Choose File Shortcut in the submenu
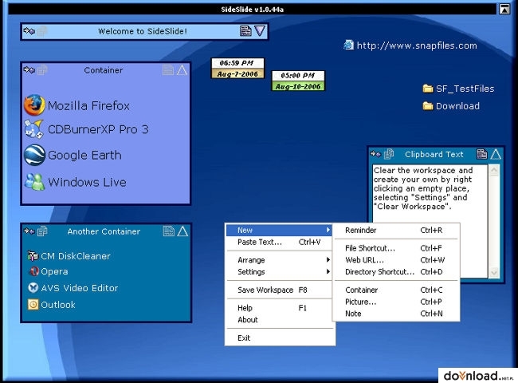 coord(396,248)
